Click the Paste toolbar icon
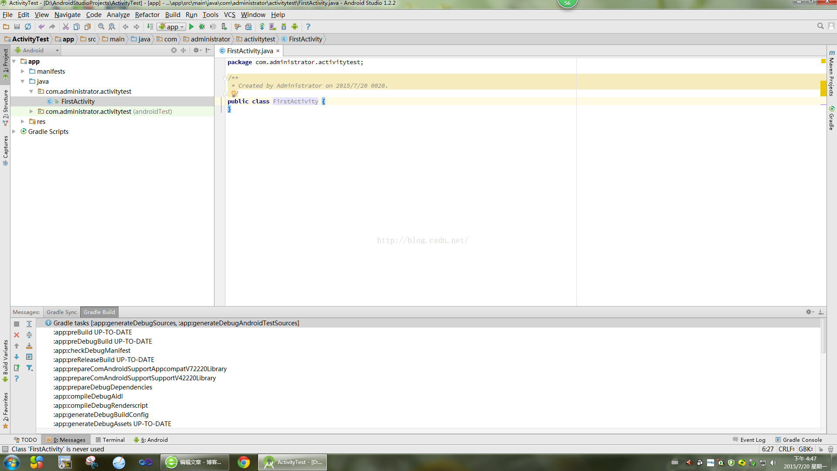 [x=88, y=27]
